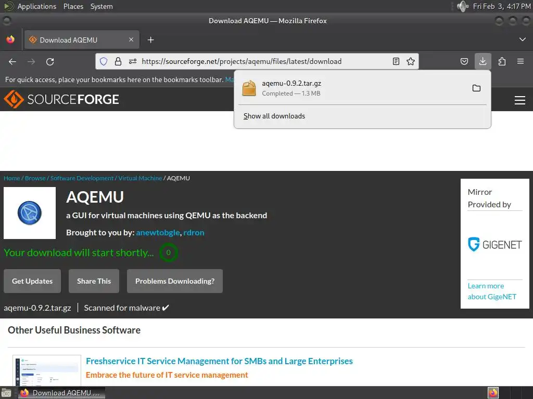This screenshot has height=399, width=533.
Task: Bookmark this page with the star icon
Action: tap(411, 61)
